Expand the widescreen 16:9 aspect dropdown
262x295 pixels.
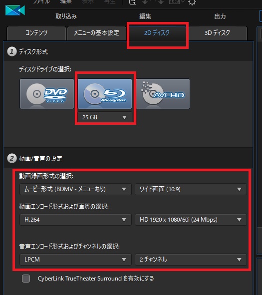pyautogui.click(x=191, y=189)
